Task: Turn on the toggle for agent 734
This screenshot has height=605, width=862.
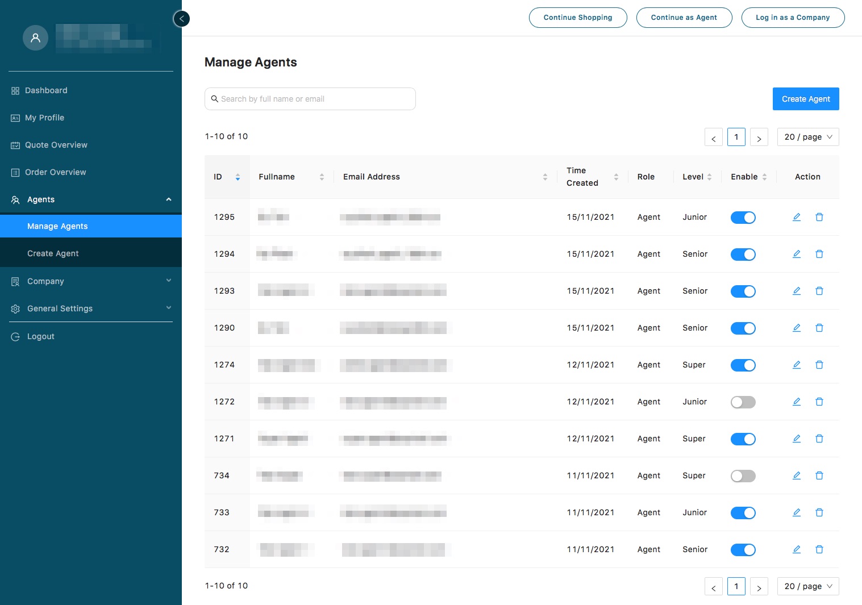Action: point(743,476)
